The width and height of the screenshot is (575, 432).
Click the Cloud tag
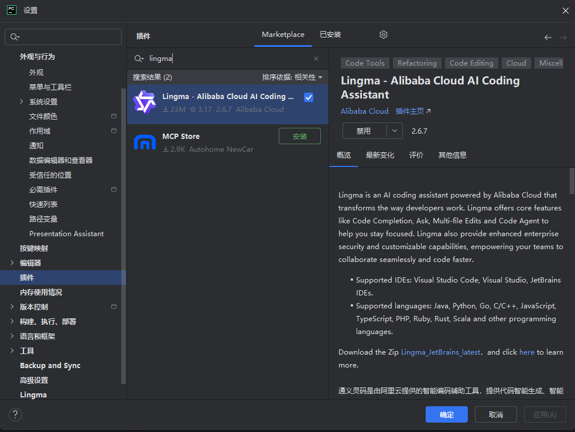[x=516, y=63]
